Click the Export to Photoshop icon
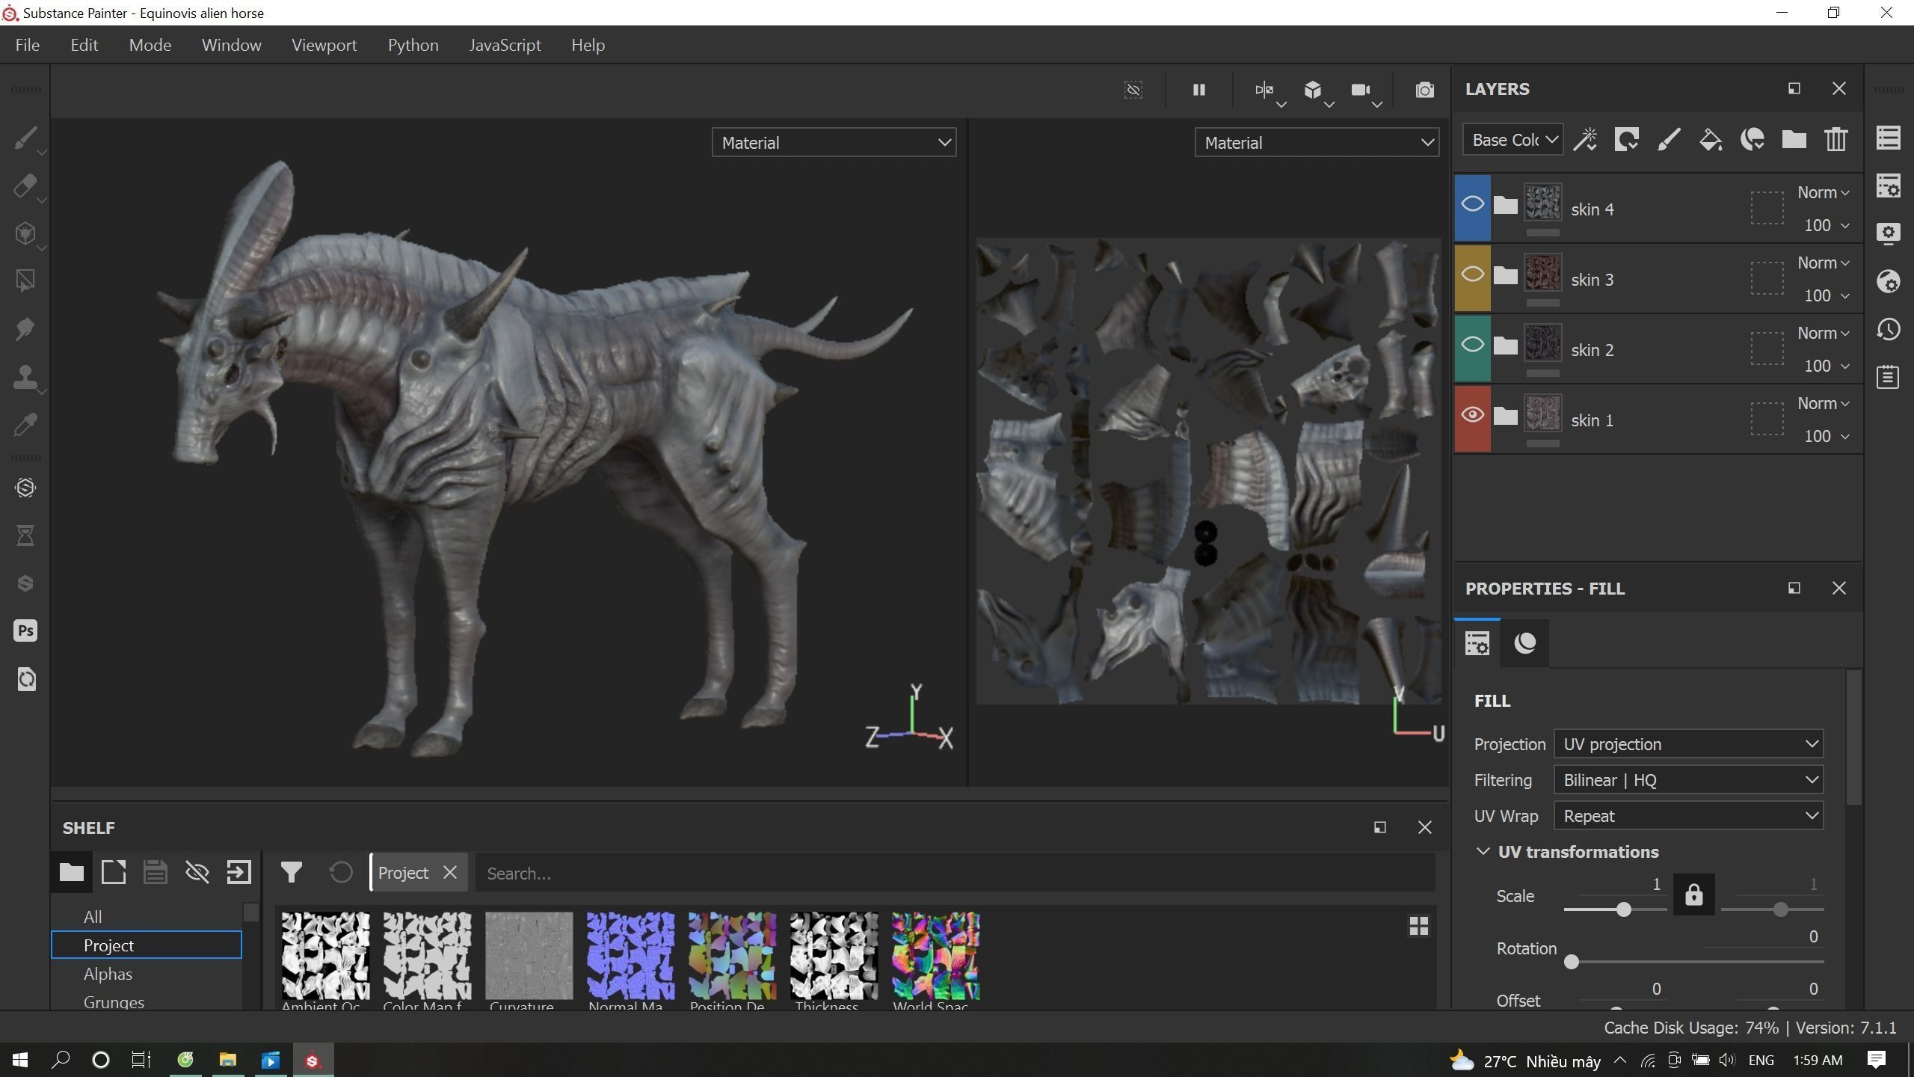Screen dimensions: 1914x1077 pos(25,631)
